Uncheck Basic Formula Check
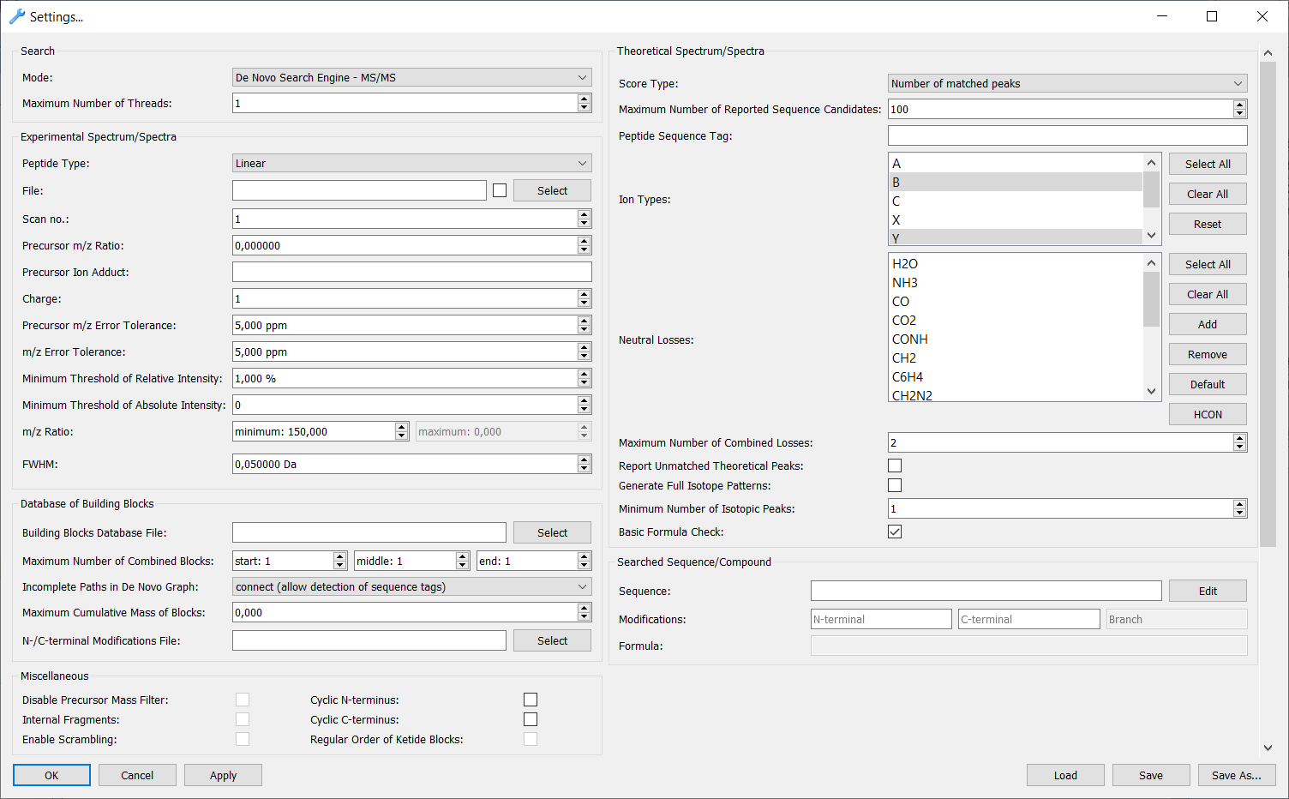This screenshot has width=1289, height=799. click(x=895, y=532)
